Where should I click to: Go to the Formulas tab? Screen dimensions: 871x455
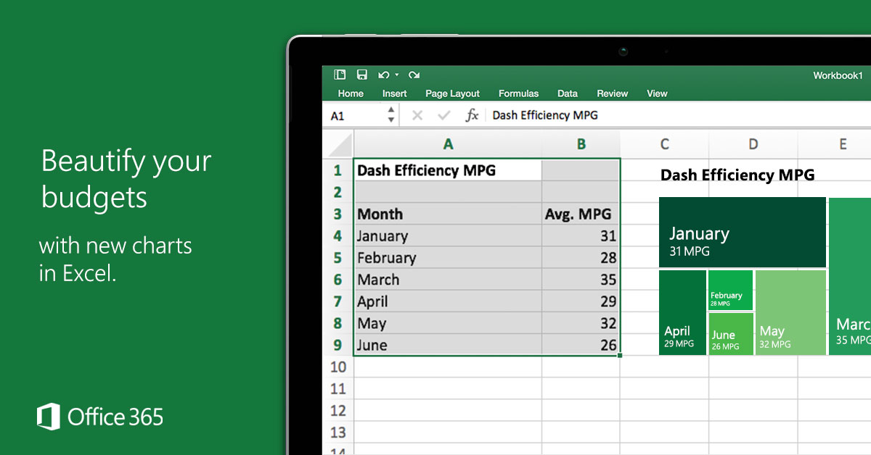click(x=518, y=93)
